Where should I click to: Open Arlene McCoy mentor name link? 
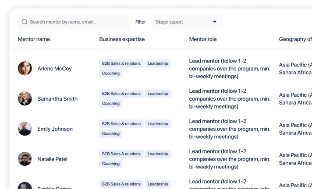click(54, 69)
